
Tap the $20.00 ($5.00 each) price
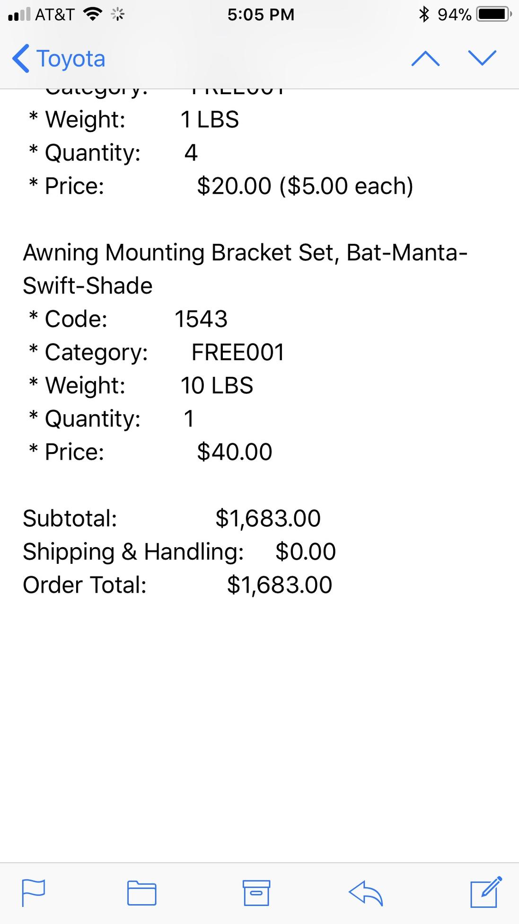[x=305, y=186]
